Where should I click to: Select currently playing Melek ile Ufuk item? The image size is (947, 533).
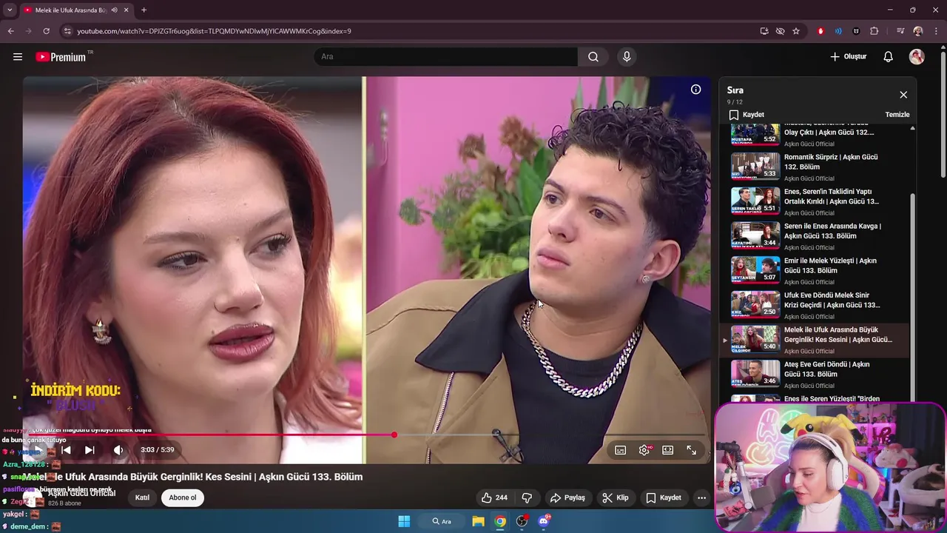(814, 339)
